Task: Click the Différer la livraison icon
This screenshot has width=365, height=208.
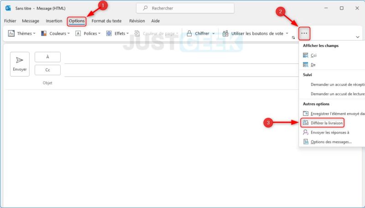Action: [305, 123]
